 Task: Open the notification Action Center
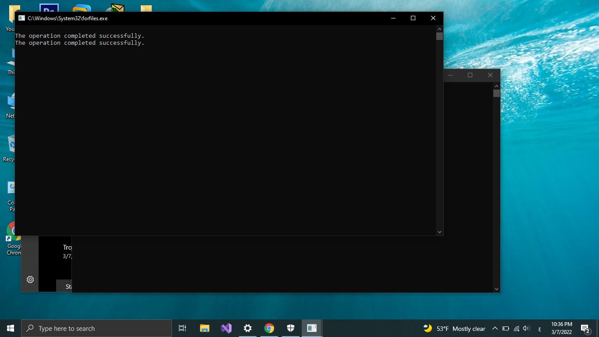click(585, 328)
